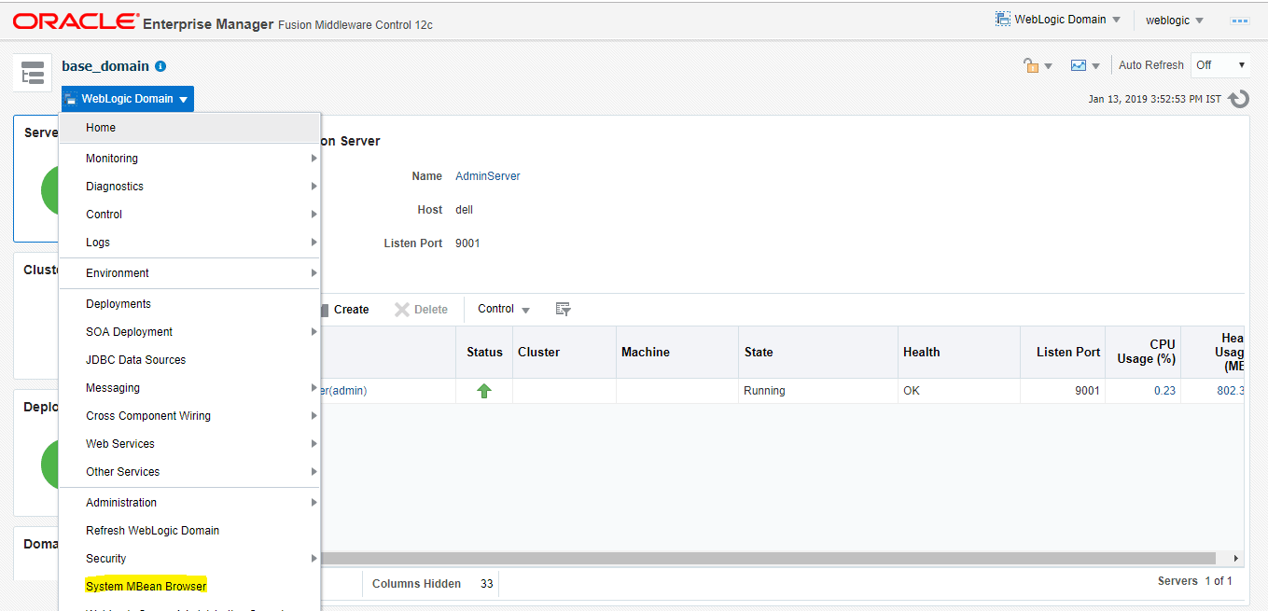Select Messaging menu item
1268x611 pixels.
point(189,388)
